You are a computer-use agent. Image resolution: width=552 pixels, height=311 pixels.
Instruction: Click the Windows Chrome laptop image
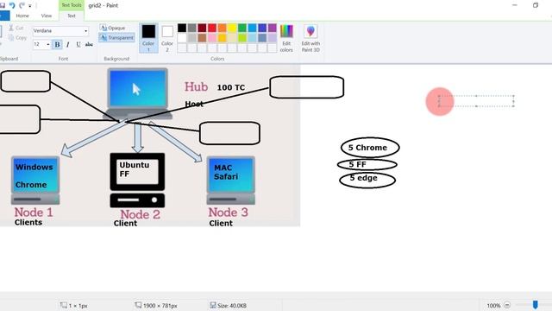(35, 181)
